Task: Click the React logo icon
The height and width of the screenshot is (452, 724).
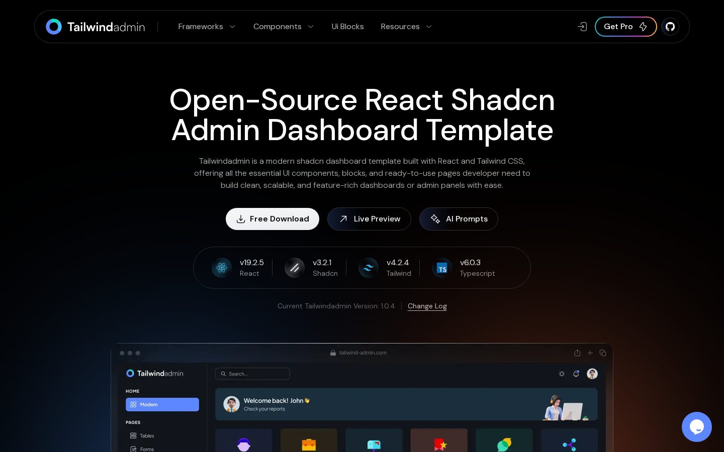Action: [x=221, y=268]
